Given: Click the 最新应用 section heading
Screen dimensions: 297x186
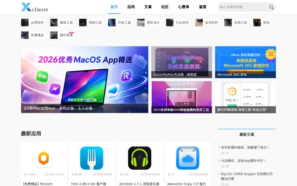Looking at the screenshot, I should (31, 133).
